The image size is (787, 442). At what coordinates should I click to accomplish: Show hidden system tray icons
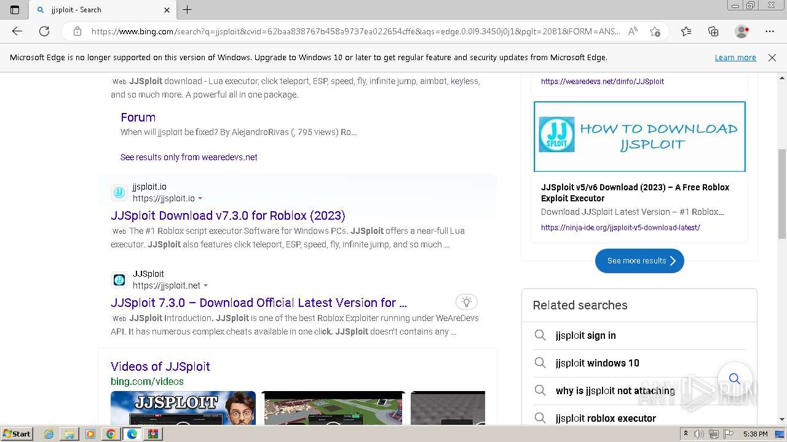[686, 434]
